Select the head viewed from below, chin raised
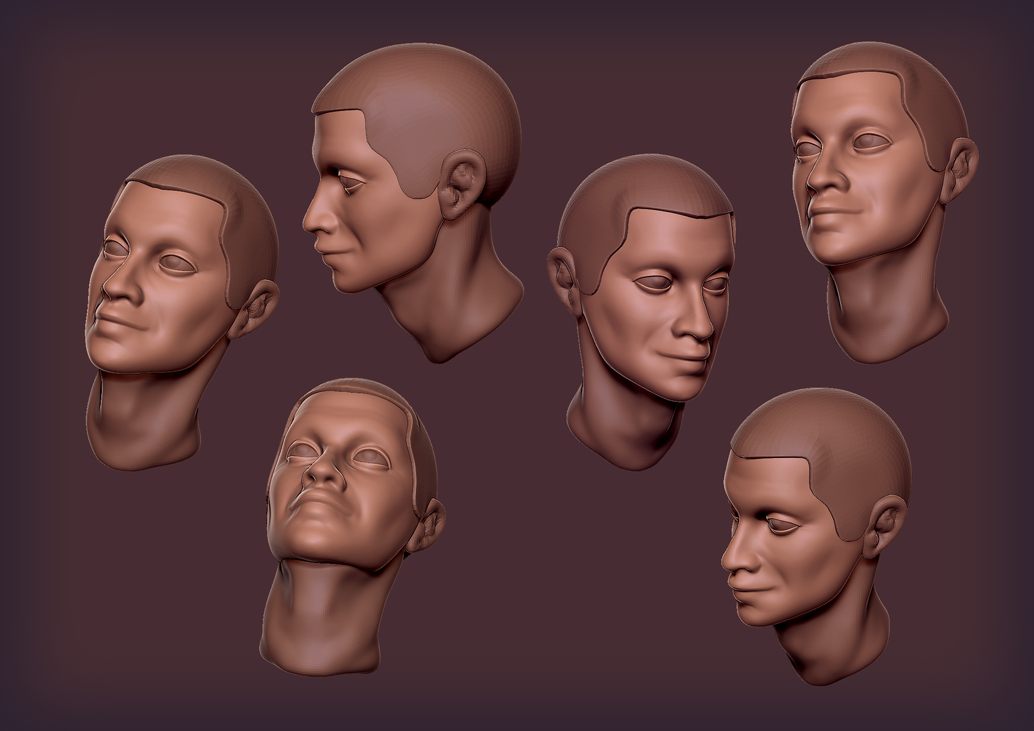Viewport: 1034px width, 731px height. tap(353, 527)
